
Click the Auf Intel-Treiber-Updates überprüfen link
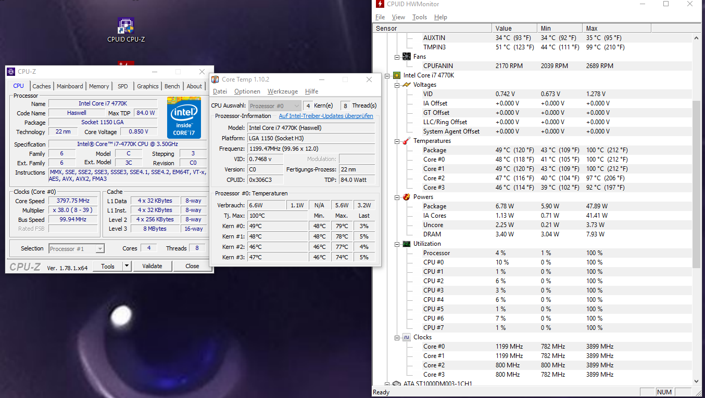(x=326, y=116)
